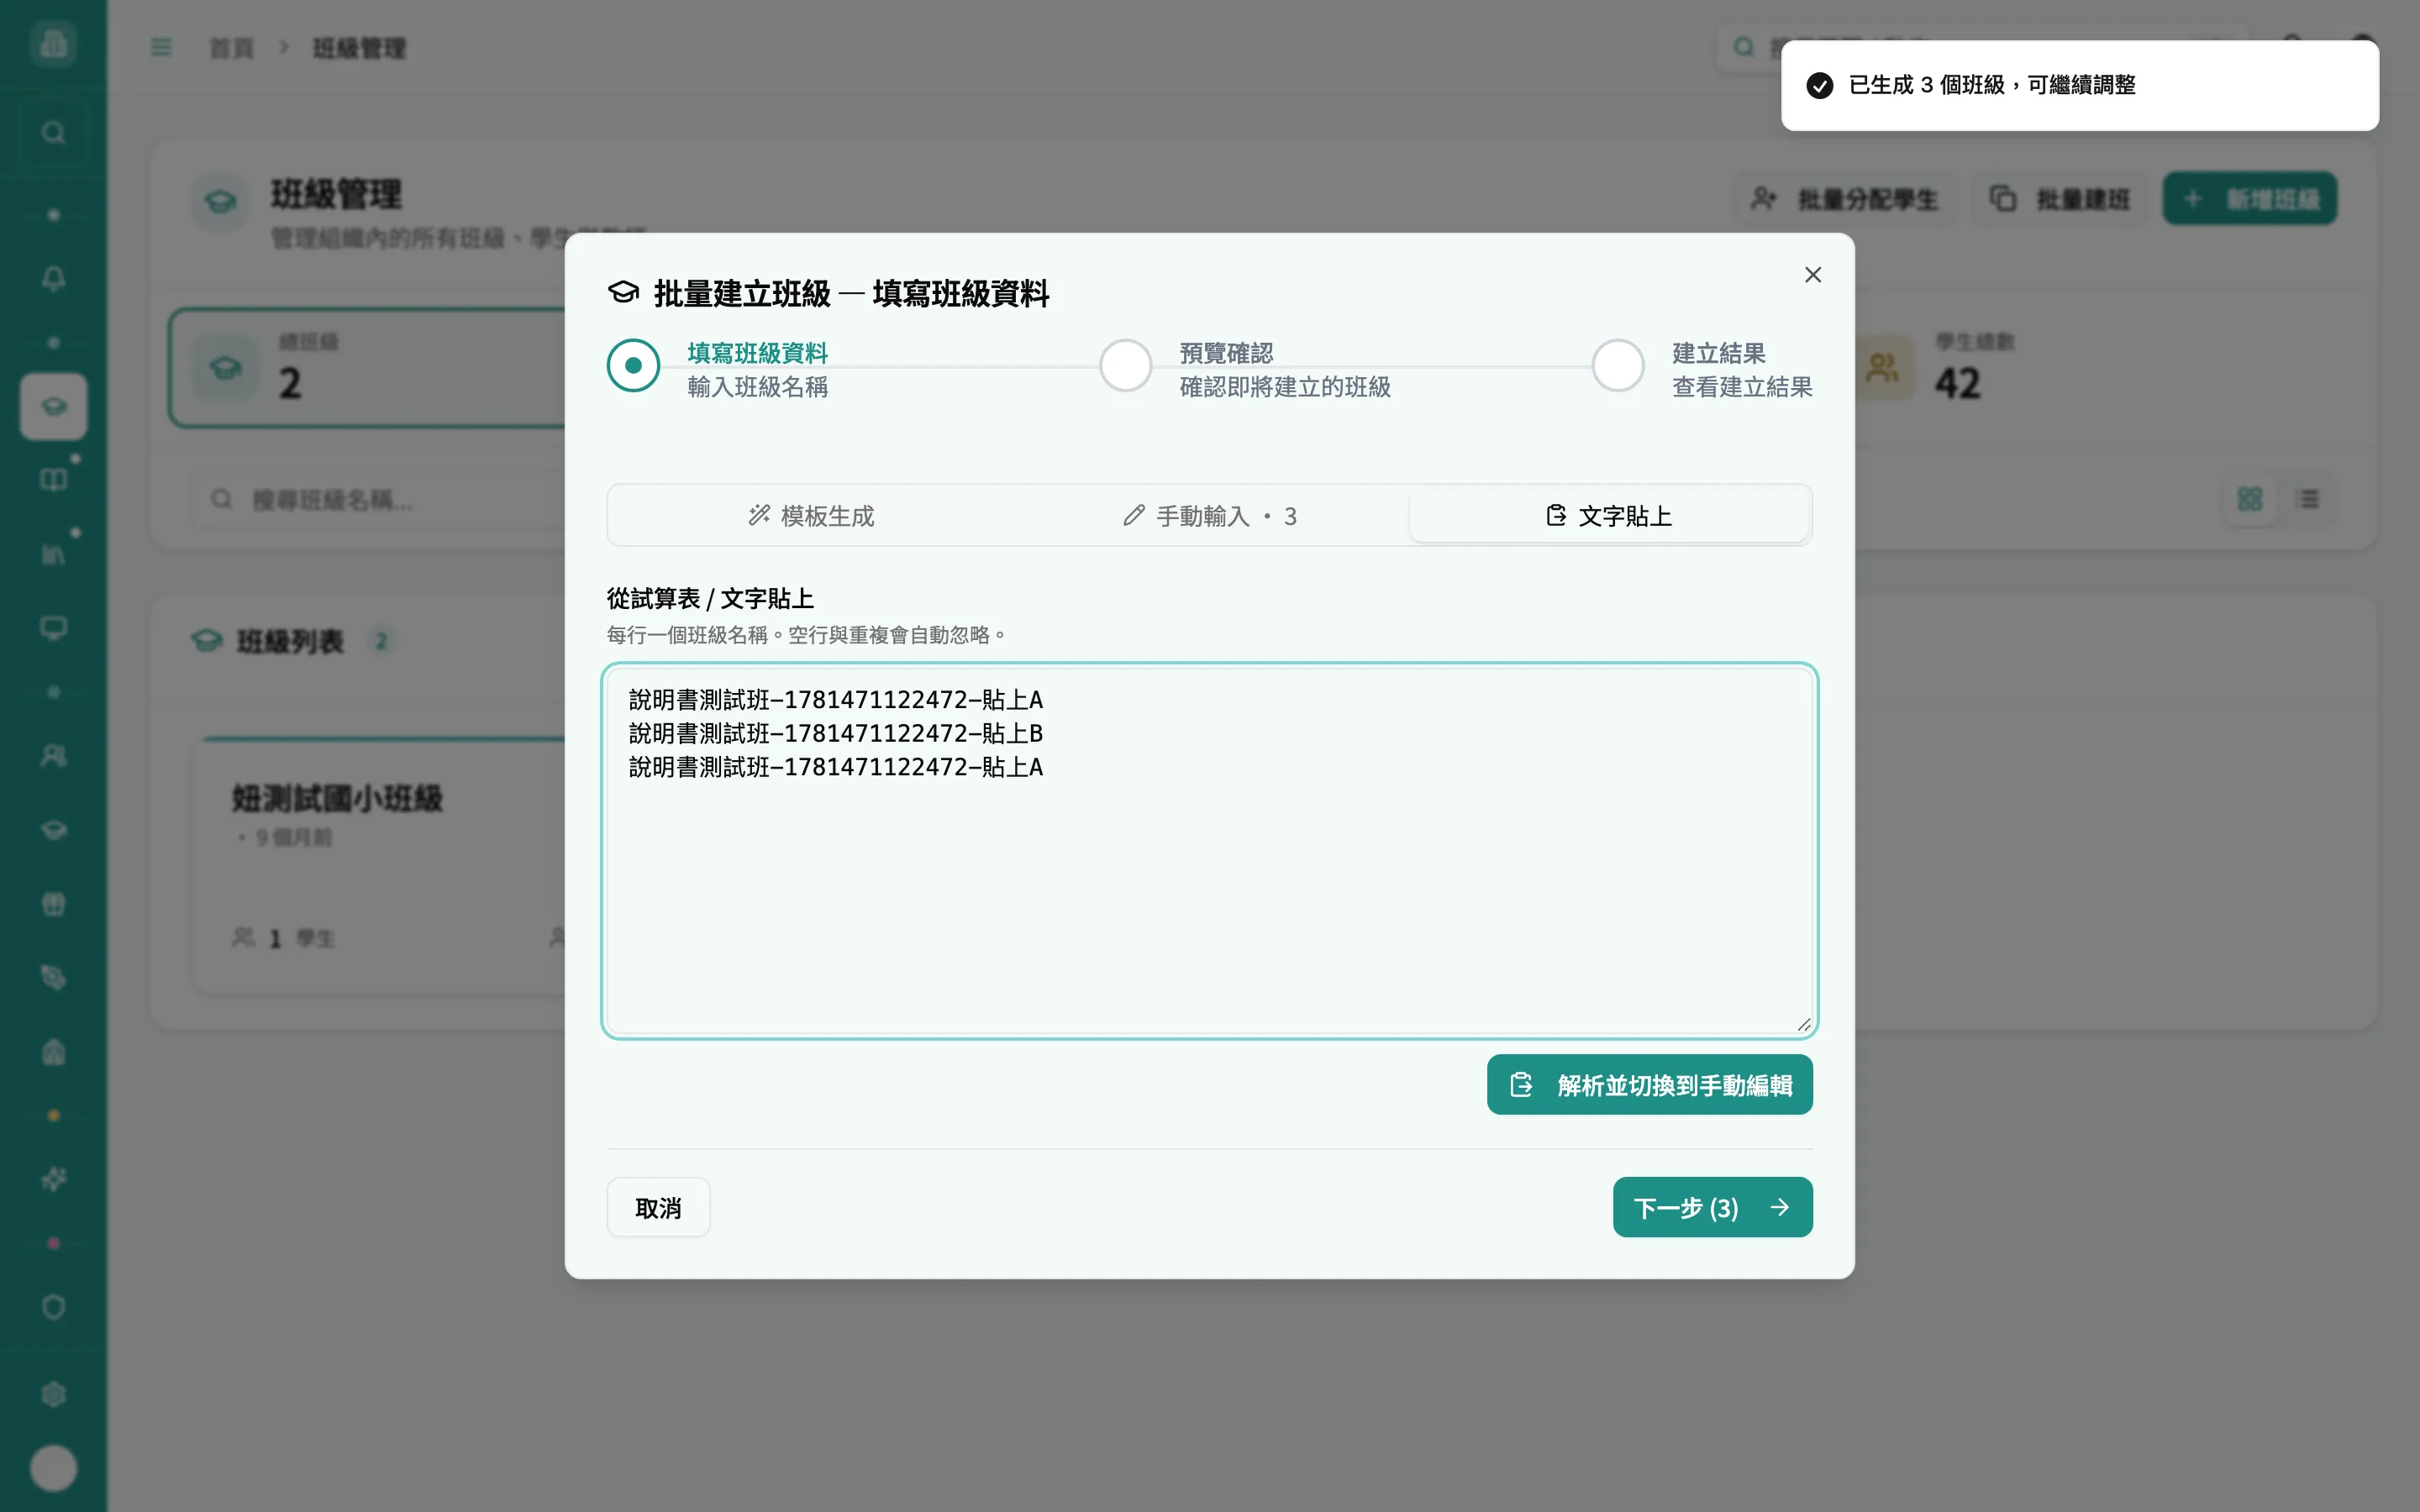Viewport: 2420px width, 1512px height.
Task: Click the 批量分配學生 button
Action: pyautogui.click(x=1844, y=199)
